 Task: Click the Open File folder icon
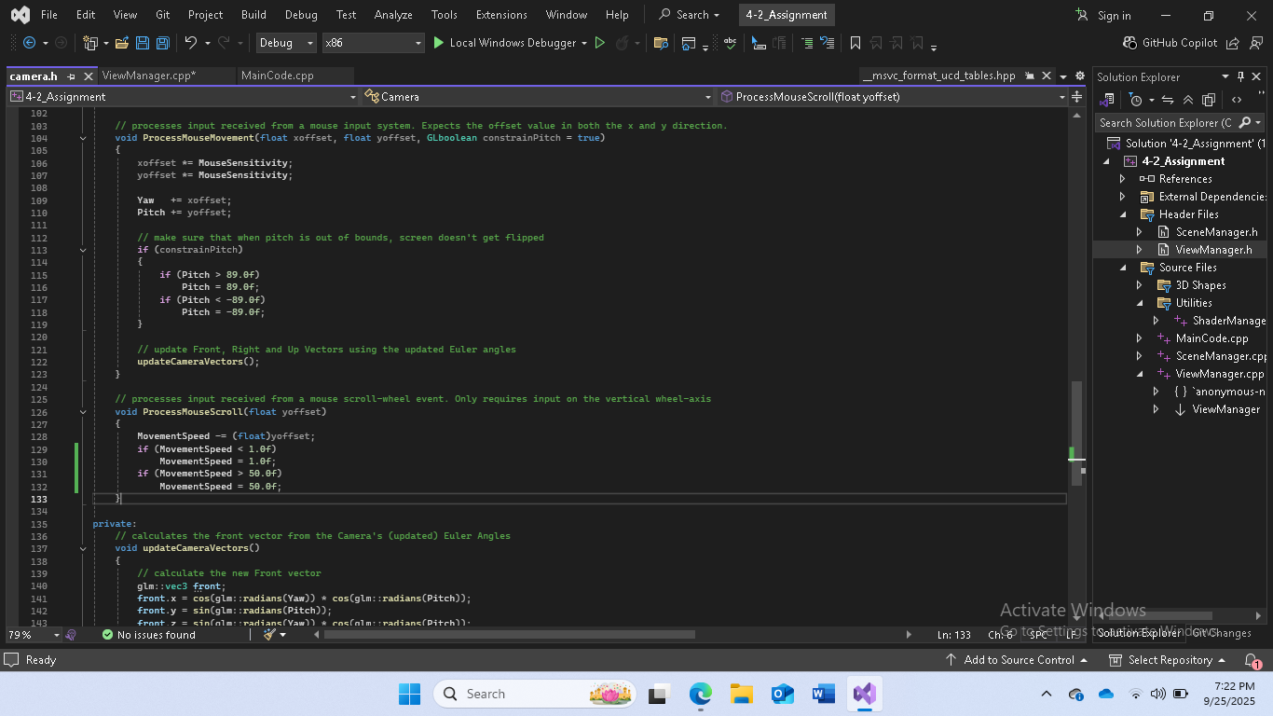(123, 43)
